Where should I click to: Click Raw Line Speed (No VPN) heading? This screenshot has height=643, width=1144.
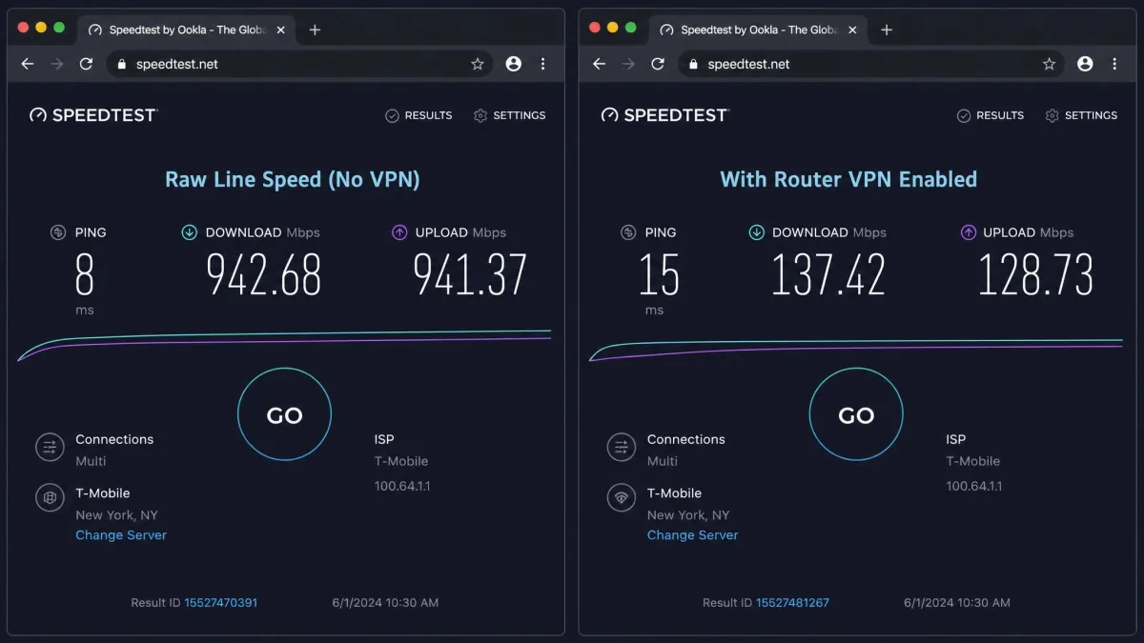pos(293,180)
